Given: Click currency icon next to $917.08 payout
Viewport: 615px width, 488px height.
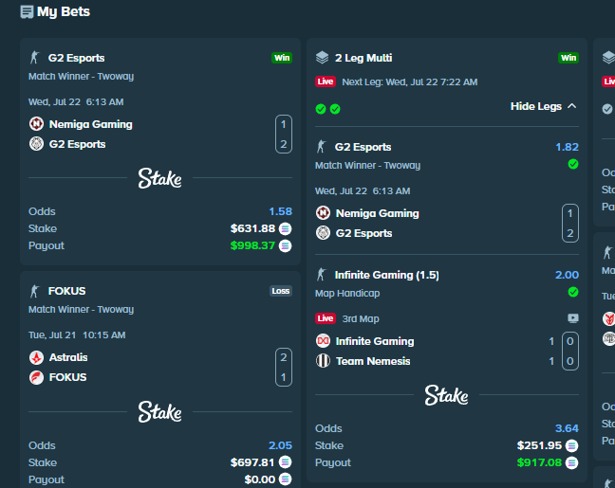Looking at the screenshot, I should (x=572, y=462).
